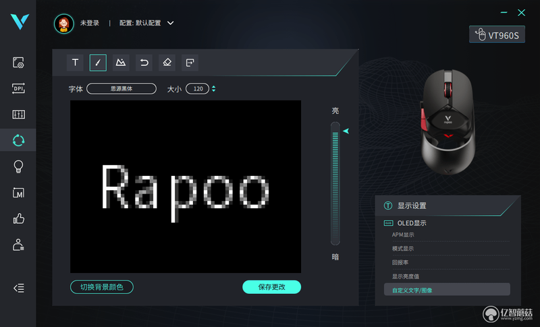The height and width of the screenshot is (327, 540).
Task: Click the 切换背景颜色 button
Action: [x=102, y=287]
